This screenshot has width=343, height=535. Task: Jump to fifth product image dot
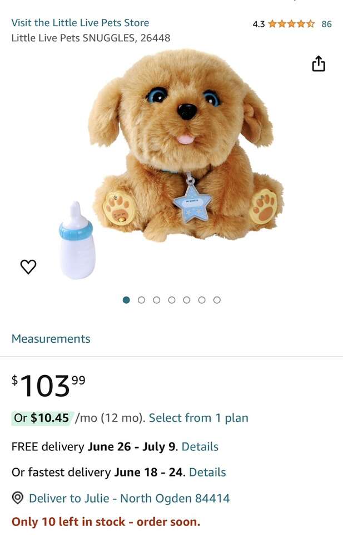[x=186, y=300]
